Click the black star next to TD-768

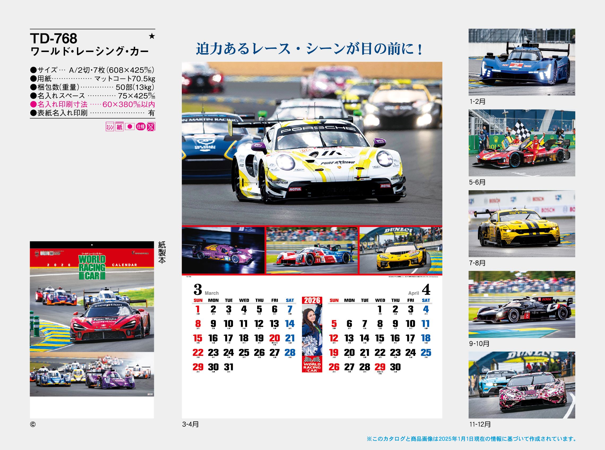click(x=152, y=36)
